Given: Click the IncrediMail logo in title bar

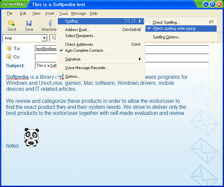Looking at the screenshot, I should point(14,4).
